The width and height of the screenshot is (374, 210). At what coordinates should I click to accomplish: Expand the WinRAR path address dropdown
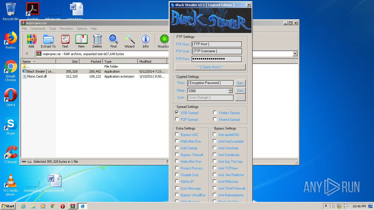click(x=295, y=54)
